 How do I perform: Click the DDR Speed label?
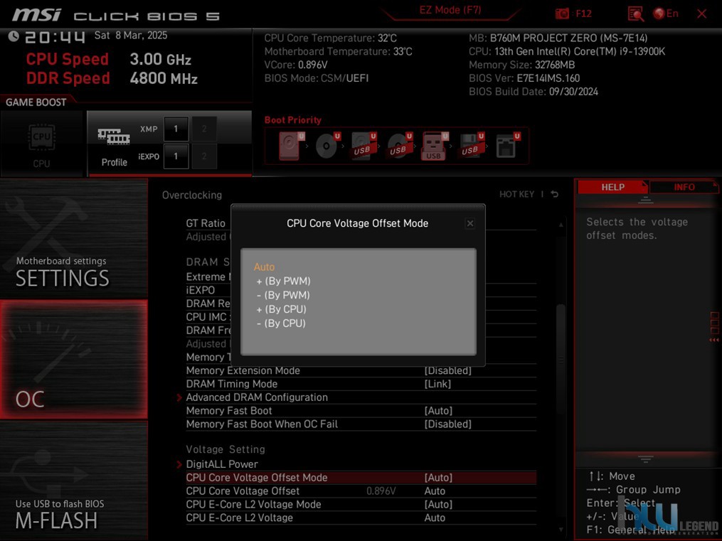click(68, 78)
